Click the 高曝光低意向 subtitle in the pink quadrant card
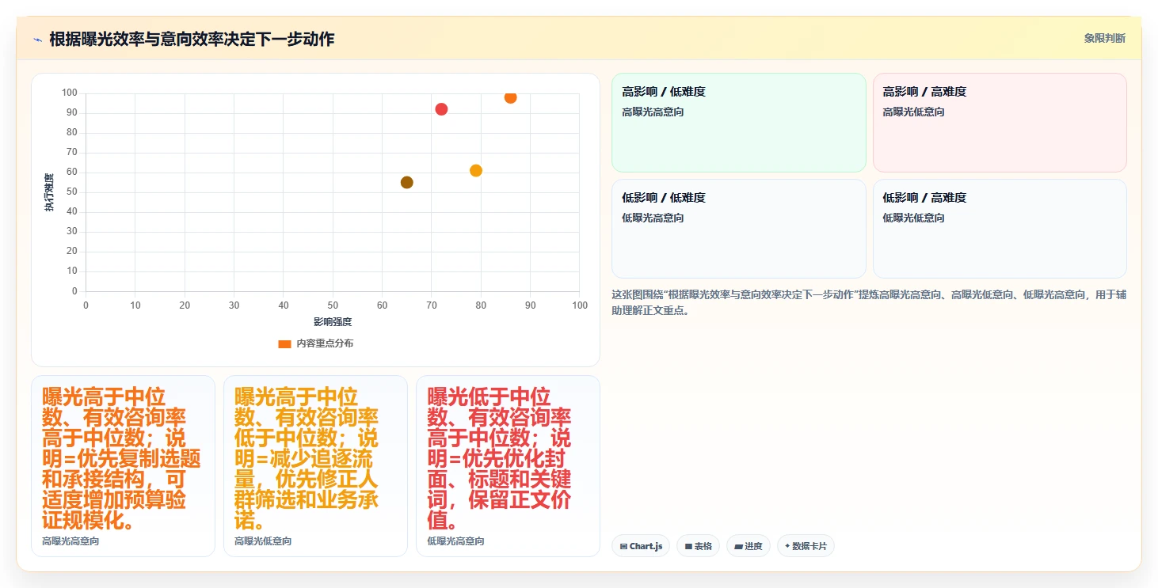 pyautogui.click(x=913, y=112)
